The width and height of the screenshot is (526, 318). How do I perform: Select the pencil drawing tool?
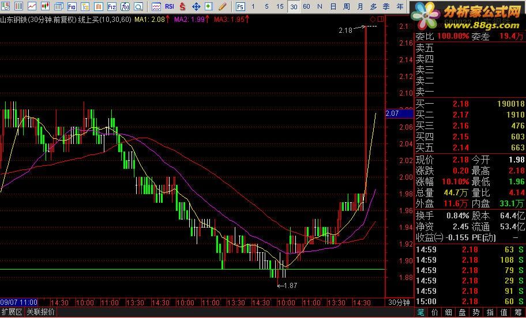click(x=222, y=6)
